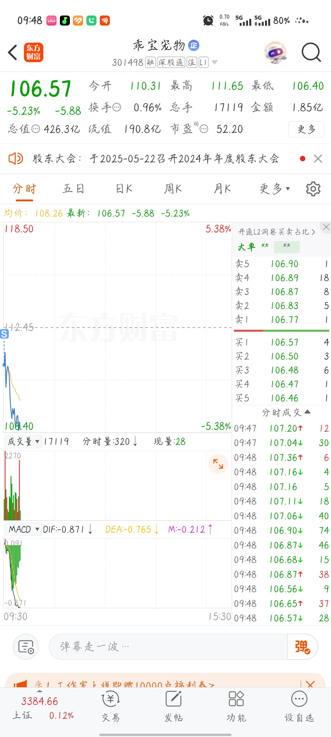Select the 卖2 106.83 order row
Image resolution: width=331 pixels, height=737 pixels.
[x=282, y=306]
